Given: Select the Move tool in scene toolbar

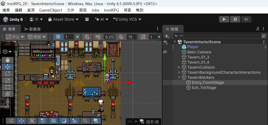Looking at the screenshot, I should click(x=8, y=67).
